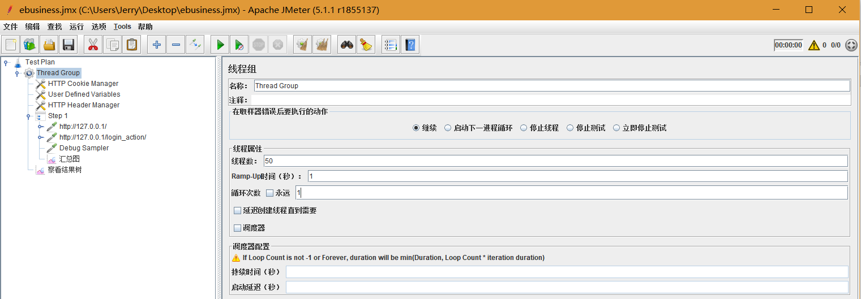Open the Tools menu
The image size is (861, 299).
coord(122,27)
